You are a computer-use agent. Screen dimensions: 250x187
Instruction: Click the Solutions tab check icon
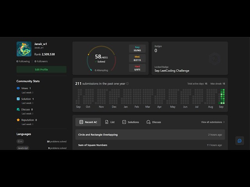click(x=124, y=122)
